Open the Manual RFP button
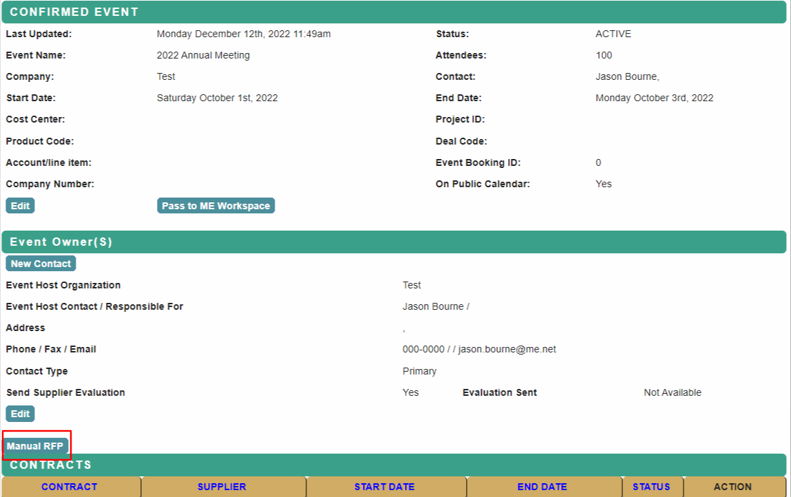Screen dimensions: 791x497 35,446
